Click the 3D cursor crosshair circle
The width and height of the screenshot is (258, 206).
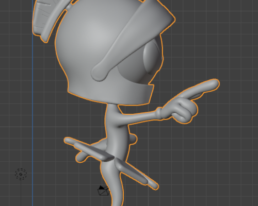[21, 174]
